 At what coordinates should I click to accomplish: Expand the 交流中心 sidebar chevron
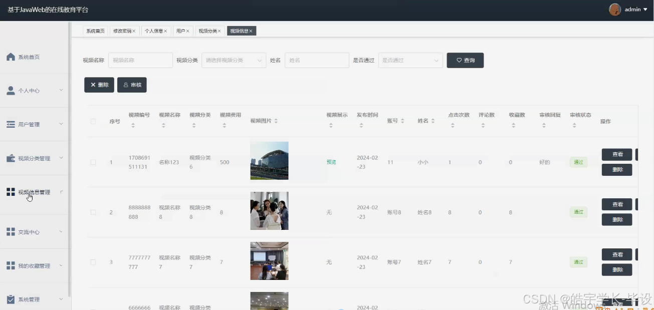tap(61, 231)
